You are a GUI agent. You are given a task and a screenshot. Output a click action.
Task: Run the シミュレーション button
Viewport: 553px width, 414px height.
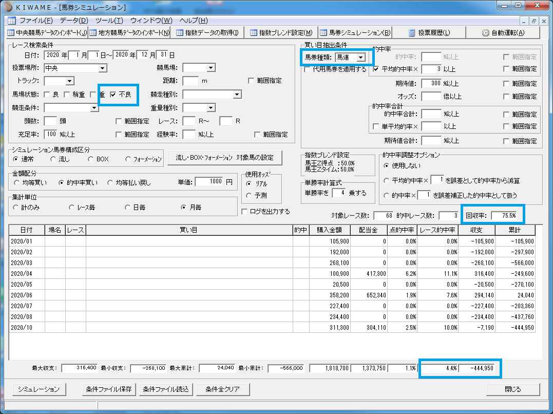coord(39,389)
